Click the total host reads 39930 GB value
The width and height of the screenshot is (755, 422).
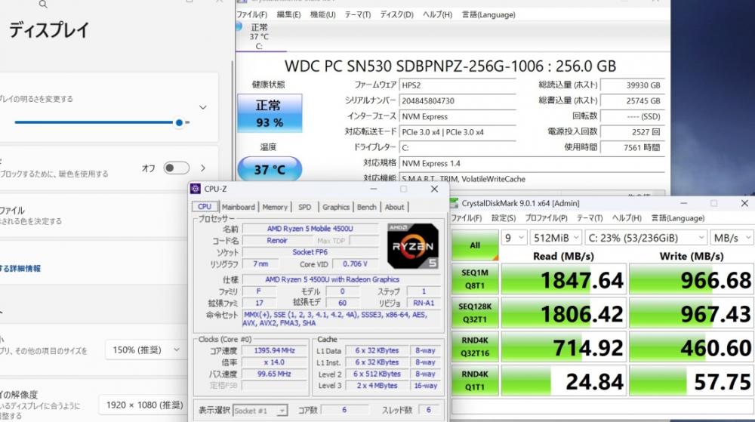632,85
